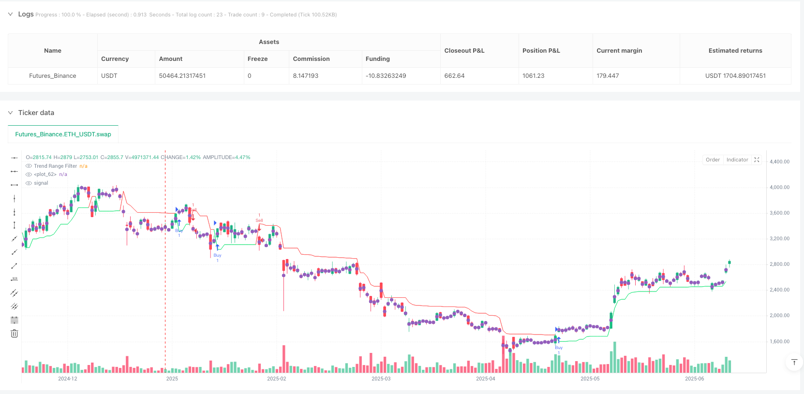
Task: Click the Order button on chart
Action: pos(713,160)
